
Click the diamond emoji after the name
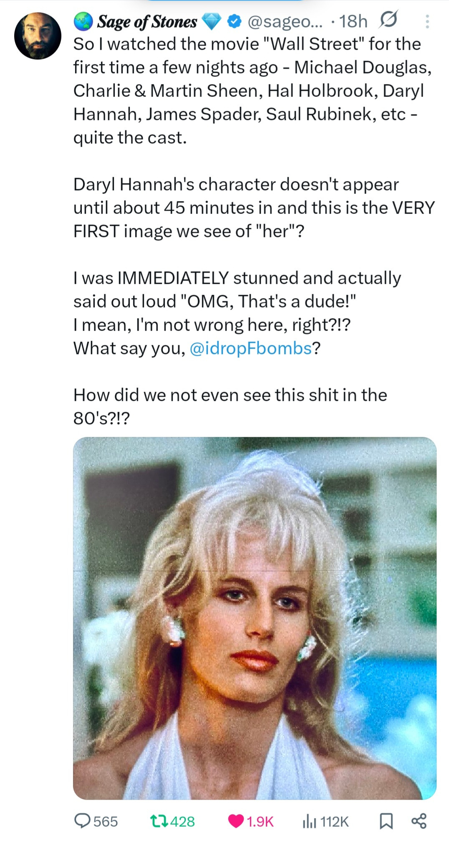pyautogui.click(x=212, y=21)
